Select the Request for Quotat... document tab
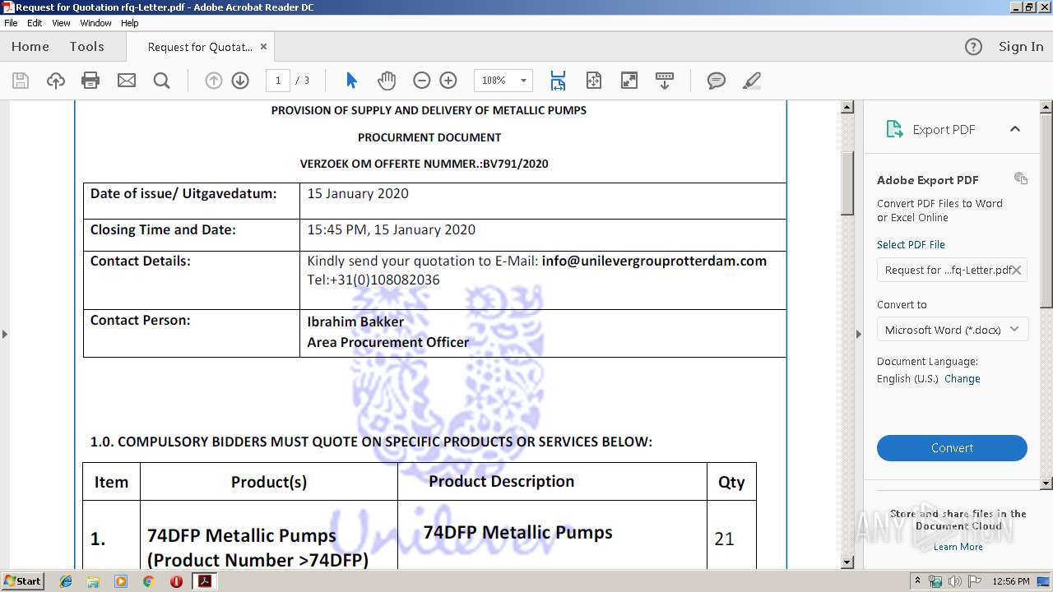This screenshot has width=1053, height=592. point(200,47)
